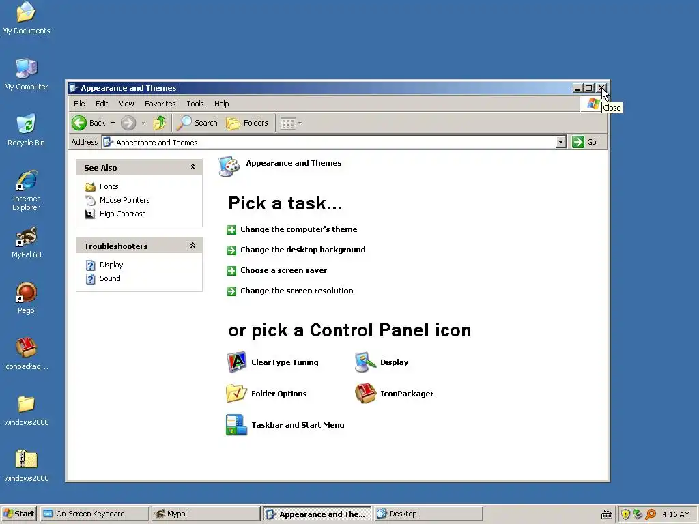Click the tray security shield icon
Image resolution: width=699 pixels, height=524 pixels.
click(x=625, y=514)
